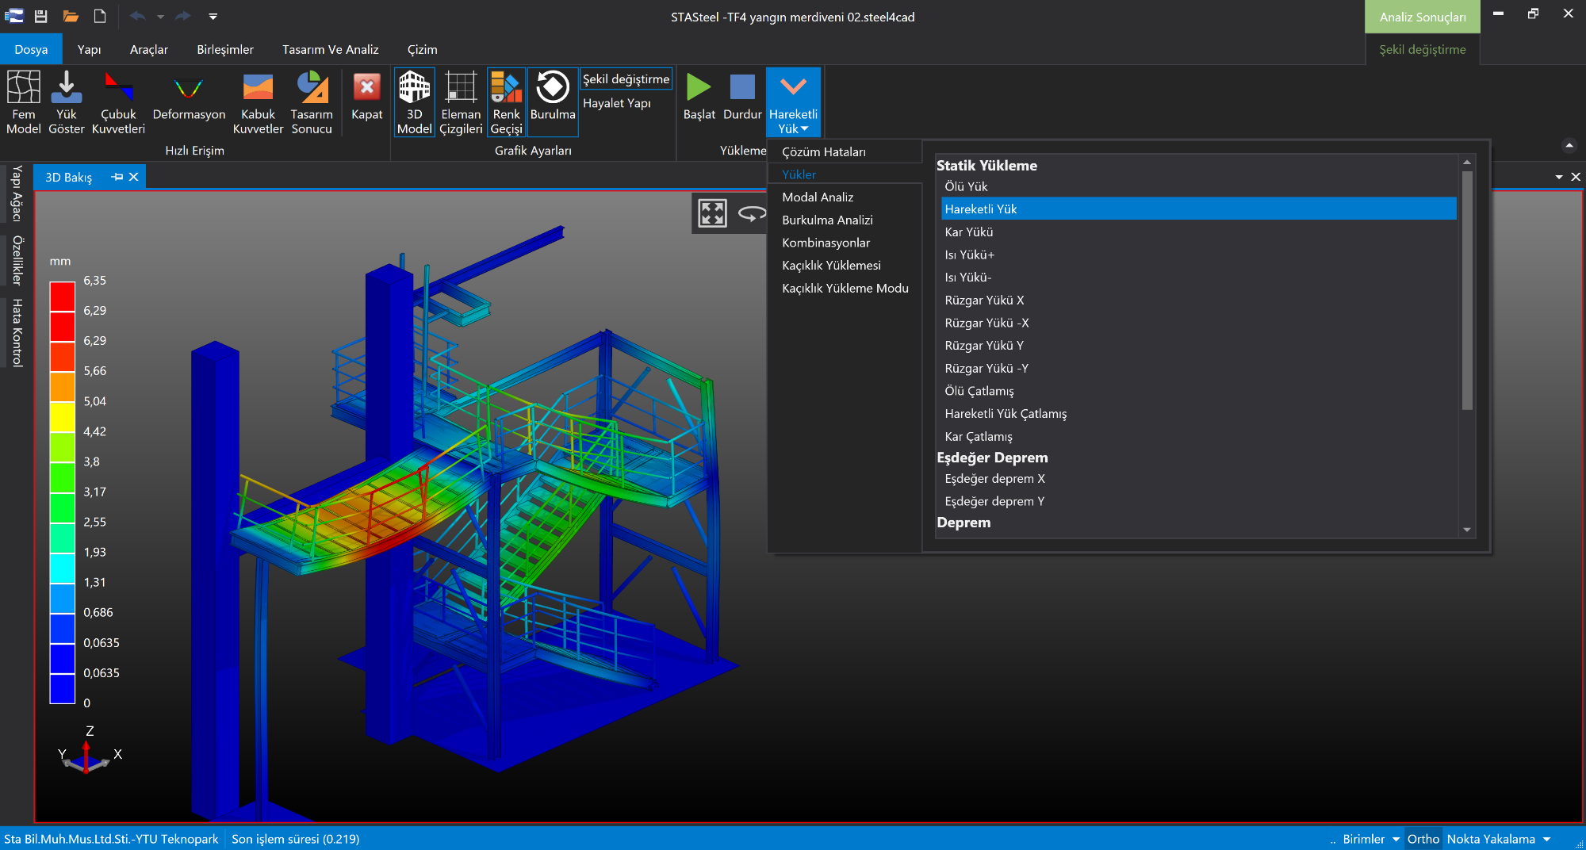Expand the Hareketli Yük dropdown
Image resolution: width=1586 pixels, height=850 pixels.
pyautogui.click(x=793, y=102)
